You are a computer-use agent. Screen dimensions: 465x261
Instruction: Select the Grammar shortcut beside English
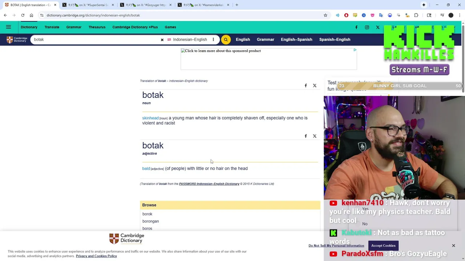click(x=266, y=40)
